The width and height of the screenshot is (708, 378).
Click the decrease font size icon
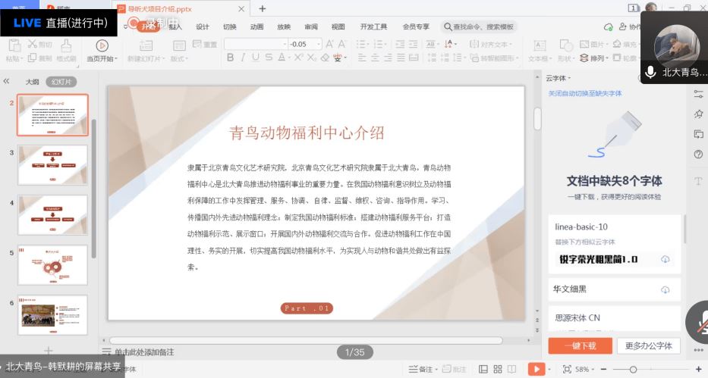(x=341, y=44)
